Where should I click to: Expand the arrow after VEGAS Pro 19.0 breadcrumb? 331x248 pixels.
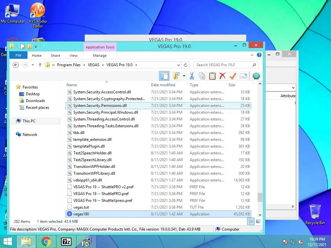[x=136, y=65]
